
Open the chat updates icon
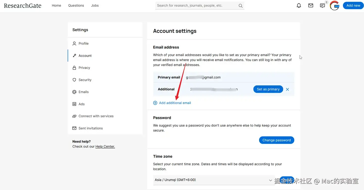[x=322, y=6]
